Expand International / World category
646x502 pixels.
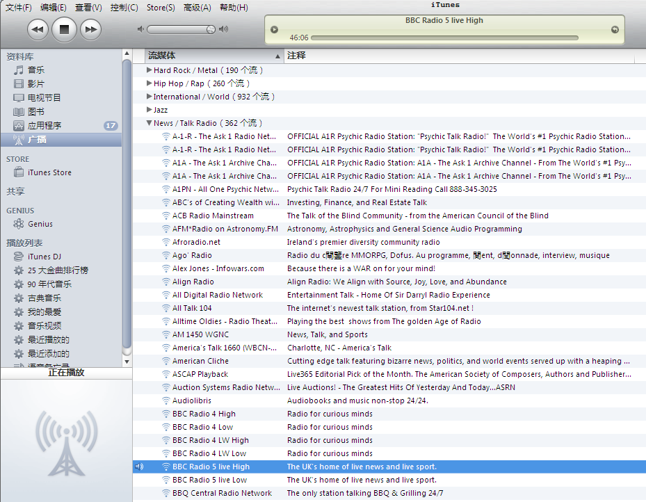149,97
